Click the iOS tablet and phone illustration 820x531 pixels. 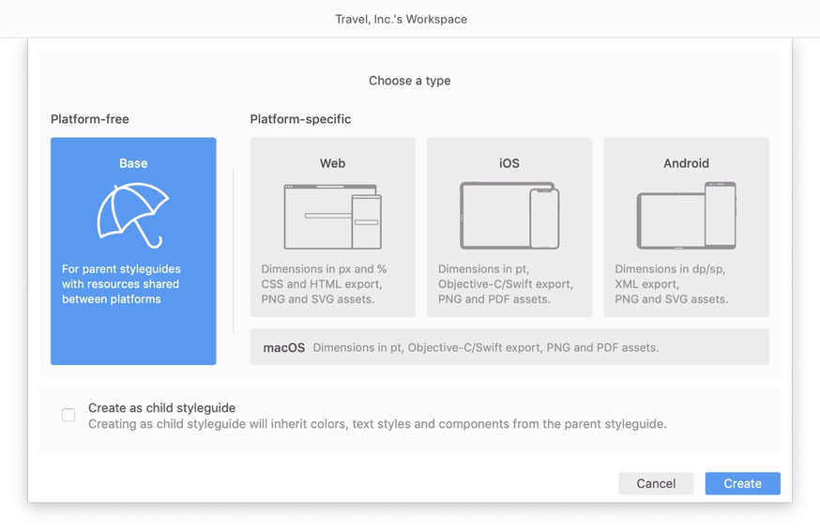coord(509,216)
